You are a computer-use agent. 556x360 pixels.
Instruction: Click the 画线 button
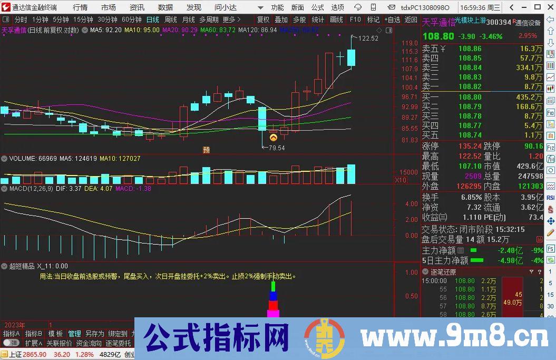point(336,20)
